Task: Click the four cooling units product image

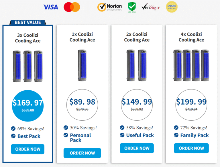Action: (191, 65)
